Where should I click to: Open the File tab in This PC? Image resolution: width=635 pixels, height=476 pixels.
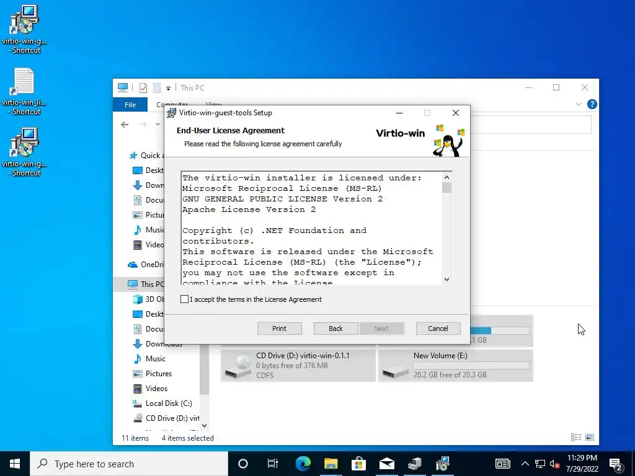tap(130, 104)
